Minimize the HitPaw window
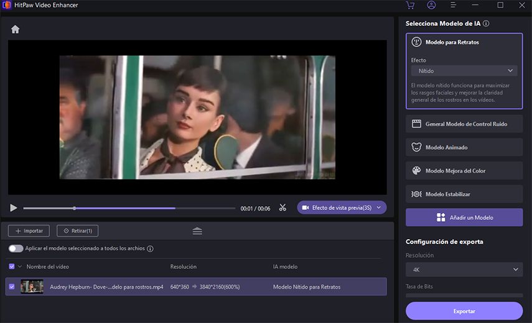 pos(475,5)
